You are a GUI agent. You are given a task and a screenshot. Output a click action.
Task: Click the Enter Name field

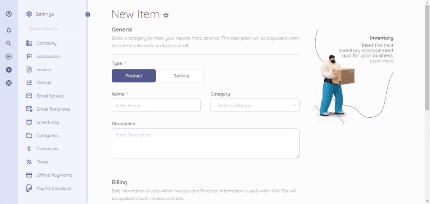coord(156,105)
